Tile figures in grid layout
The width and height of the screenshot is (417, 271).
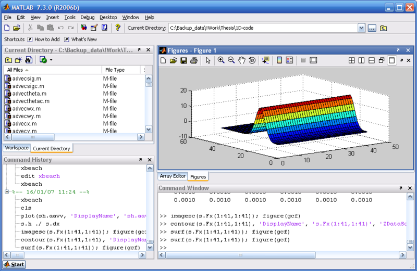[351, 60]
